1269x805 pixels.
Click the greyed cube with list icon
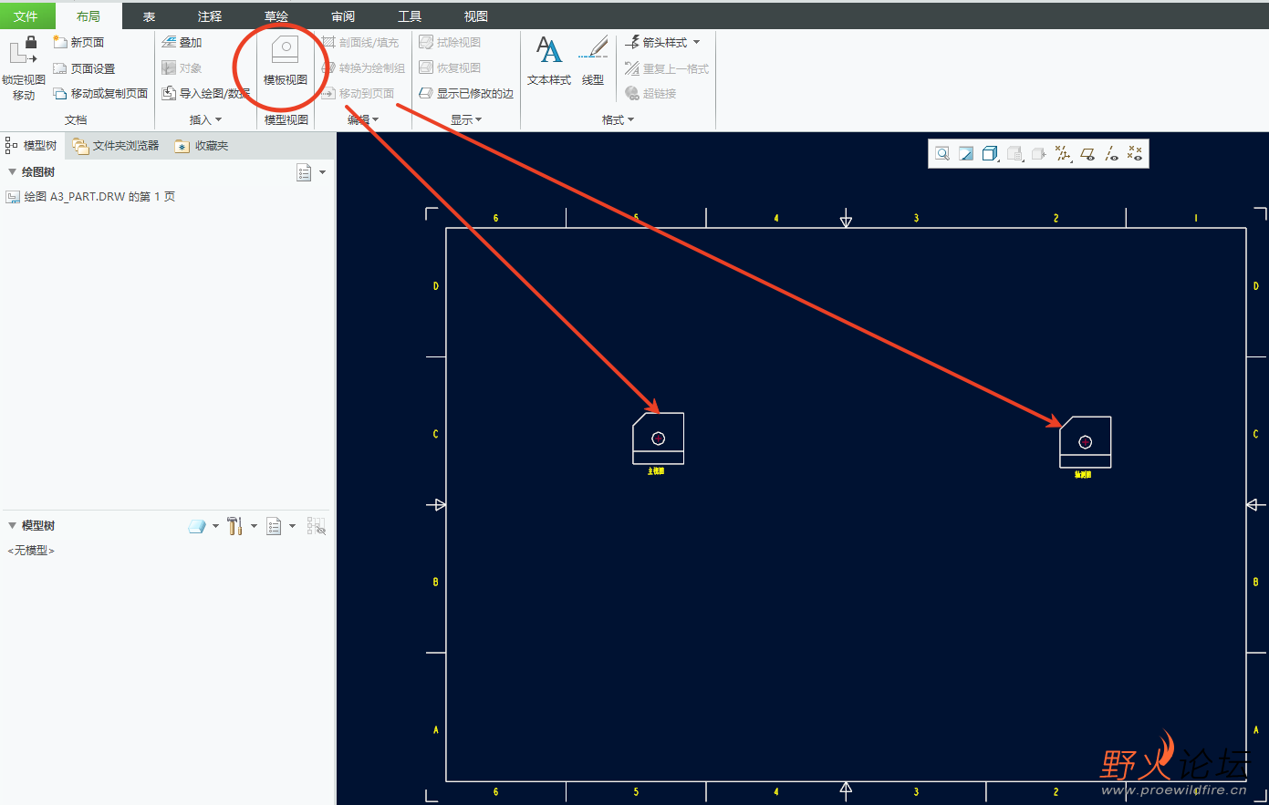pos(1014,154)
